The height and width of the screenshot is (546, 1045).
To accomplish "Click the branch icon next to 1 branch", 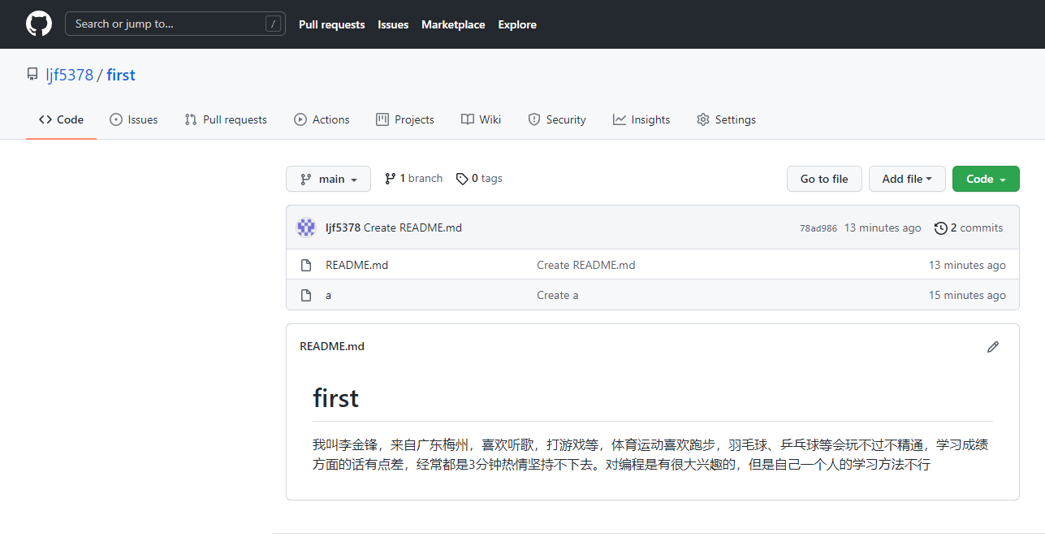I will click(x=391, y=179).
